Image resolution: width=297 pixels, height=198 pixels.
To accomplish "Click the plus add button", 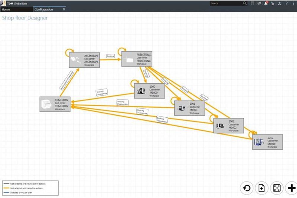I will click(x=291, y=188).
